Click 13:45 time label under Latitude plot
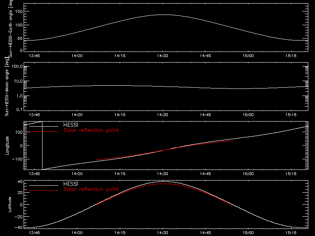 34,233
